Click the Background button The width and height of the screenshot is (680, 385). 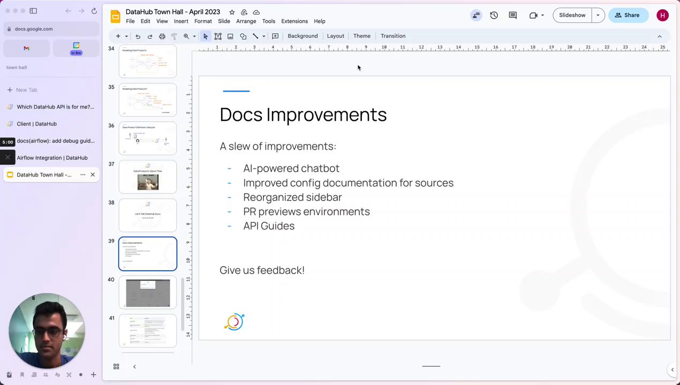click(303, 36)
